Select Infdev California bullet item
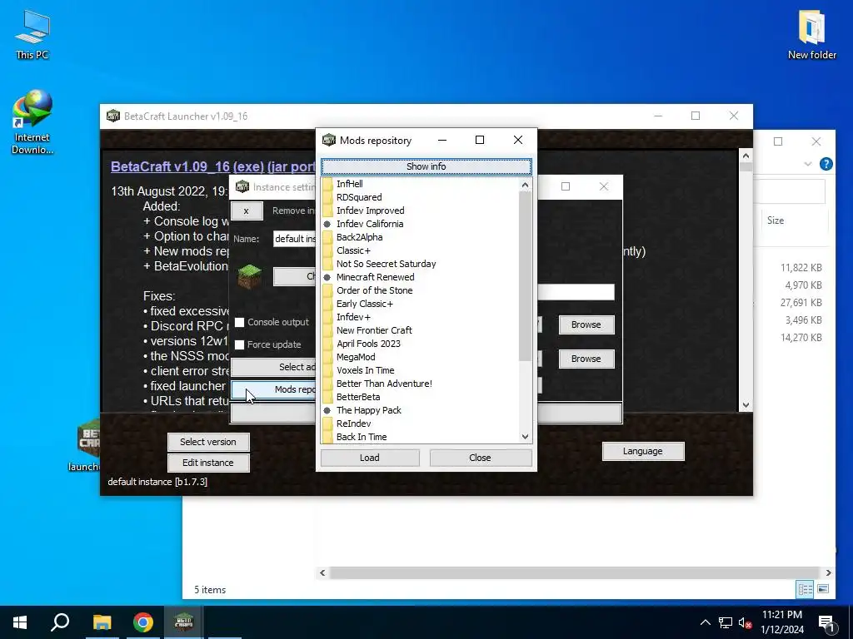 pyautogui.click(x=370, y=224)
